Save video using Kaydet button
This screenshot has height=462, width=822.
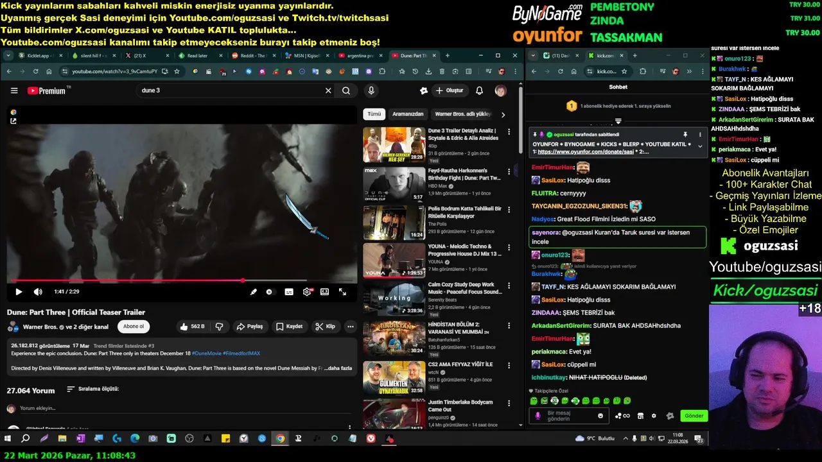click(x=289, y=327)
